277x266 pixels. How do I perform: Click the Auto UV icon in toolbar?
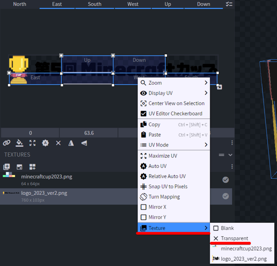(45, 143)
